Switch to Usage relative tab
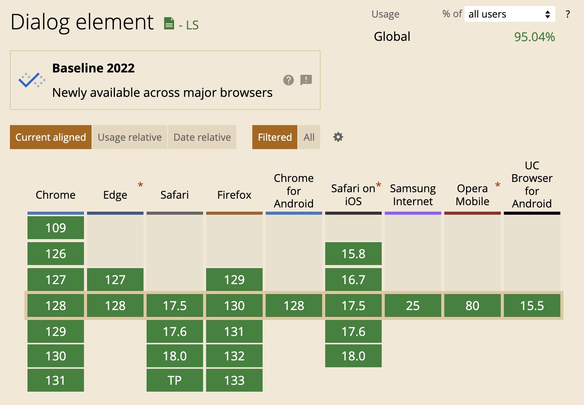584x405 pixels. [x=129, y=137]
